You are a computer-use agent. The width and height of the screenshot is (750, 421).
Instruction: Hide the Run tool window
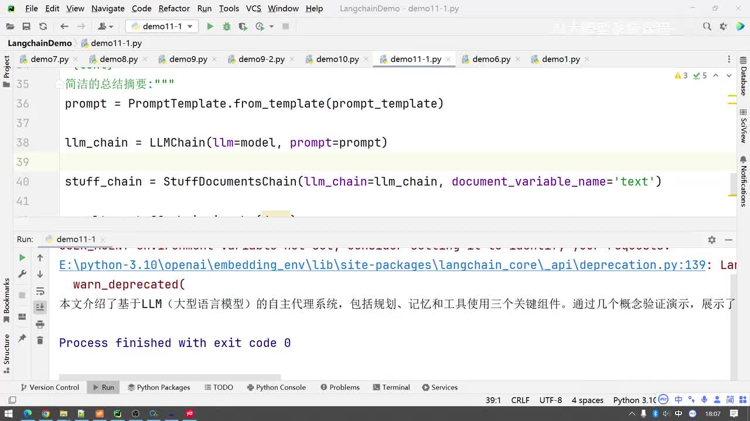pyautogui.click(x=729, y=239)
